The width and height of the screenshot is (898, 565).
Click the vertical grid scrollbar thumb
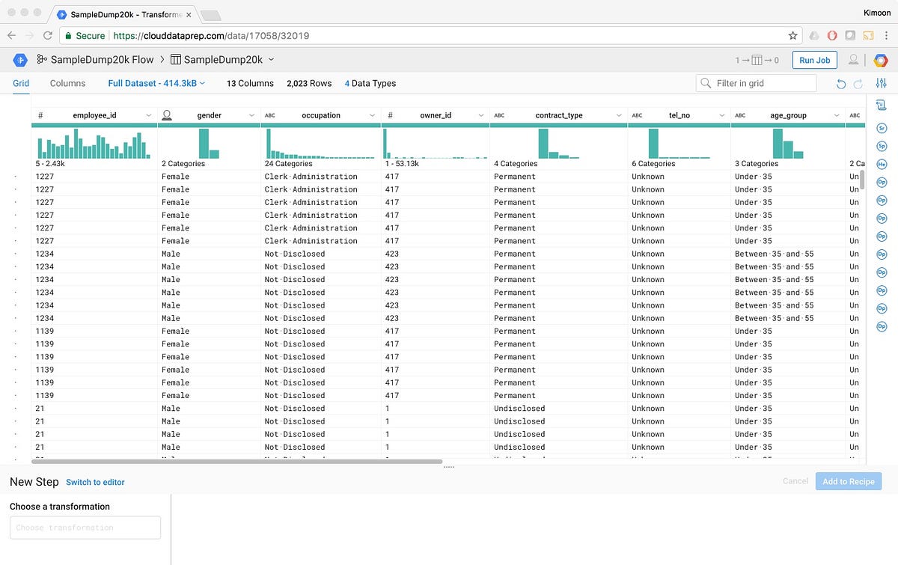coord(862,180)
